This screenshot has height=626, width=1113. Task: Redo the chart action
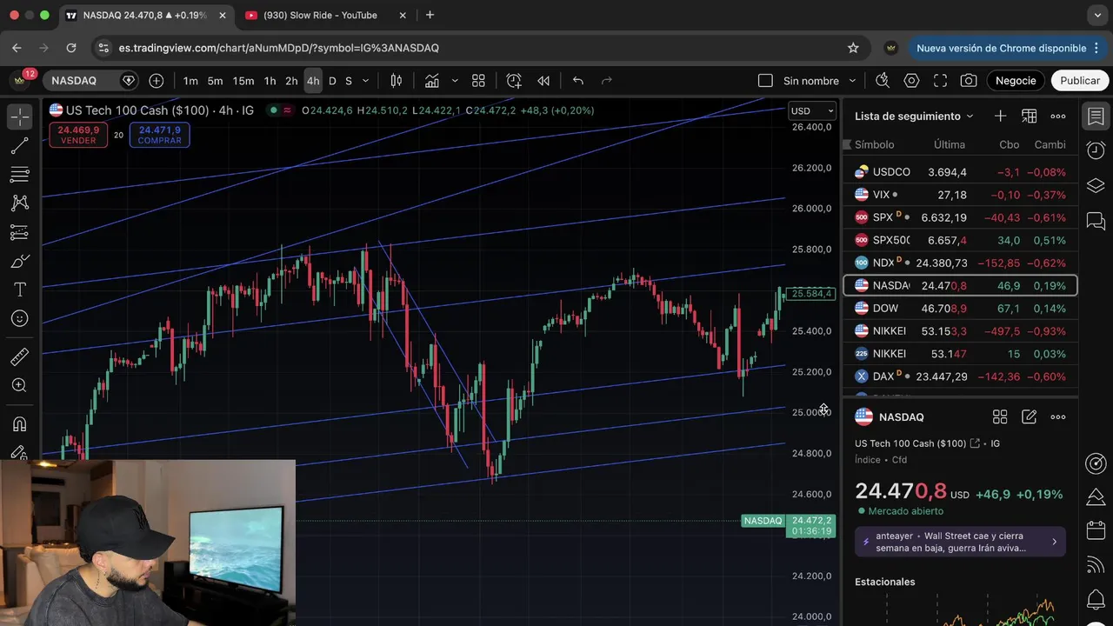coord(607,81)
